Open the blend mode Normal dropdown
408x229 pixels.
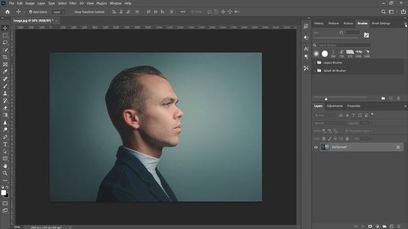(x=330, y=123)
